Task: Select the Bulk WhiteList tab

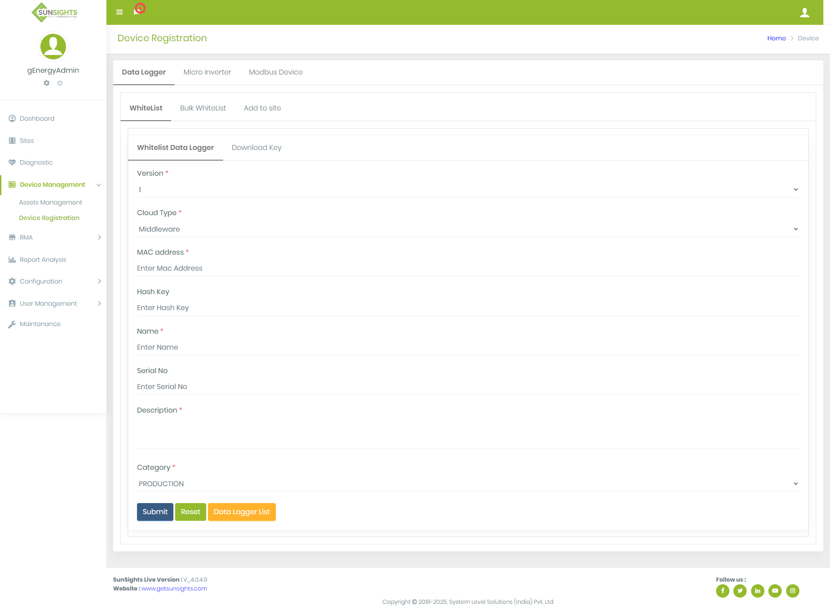Action: click(203, 108)
